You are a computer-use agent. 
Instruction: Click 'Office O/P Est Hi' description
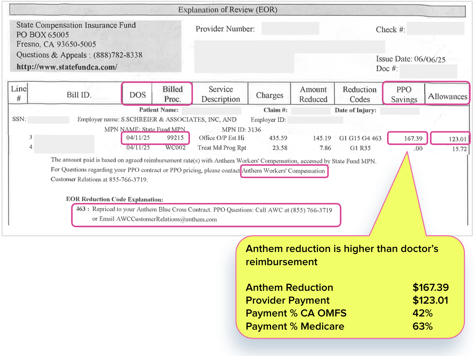[221, 138]
